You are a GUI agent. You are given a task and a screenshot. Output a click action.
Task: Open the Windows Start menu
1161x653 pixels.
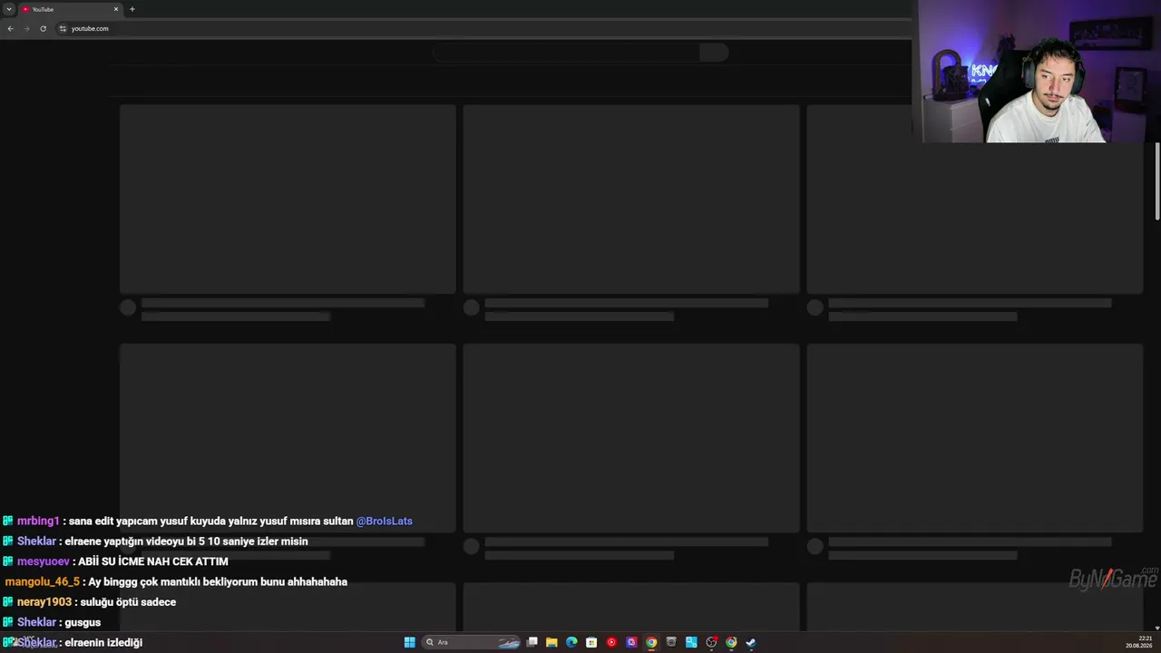[x=410, y=642]
